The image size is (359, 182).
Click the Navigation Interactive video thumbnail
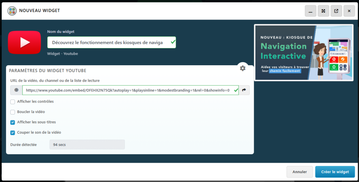pyautogui.click(x=303, y=52)
